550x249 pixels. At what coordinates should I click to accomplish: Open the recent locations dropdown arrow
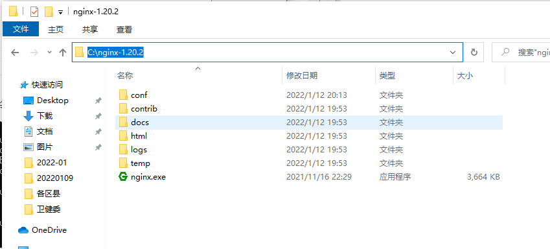pyautogui.click(x=49, y=53)
